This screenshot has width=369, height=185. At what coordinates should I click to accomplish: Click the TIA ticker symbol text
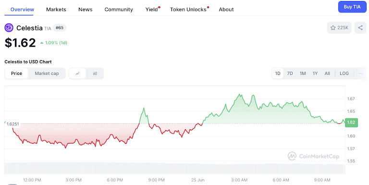48,28
